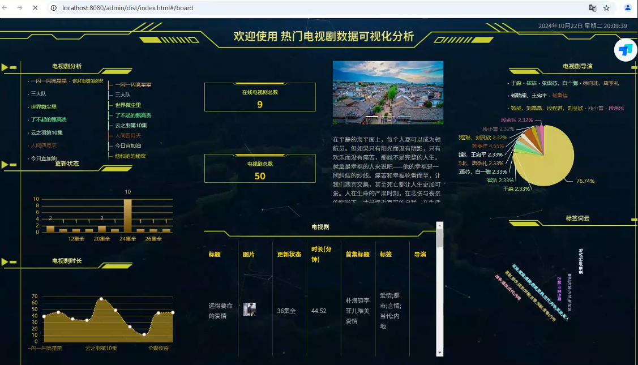Click the Google Translate extension icon in the toolbar
This screenshot has width=638, height=365.
click(x=594, y=9)
